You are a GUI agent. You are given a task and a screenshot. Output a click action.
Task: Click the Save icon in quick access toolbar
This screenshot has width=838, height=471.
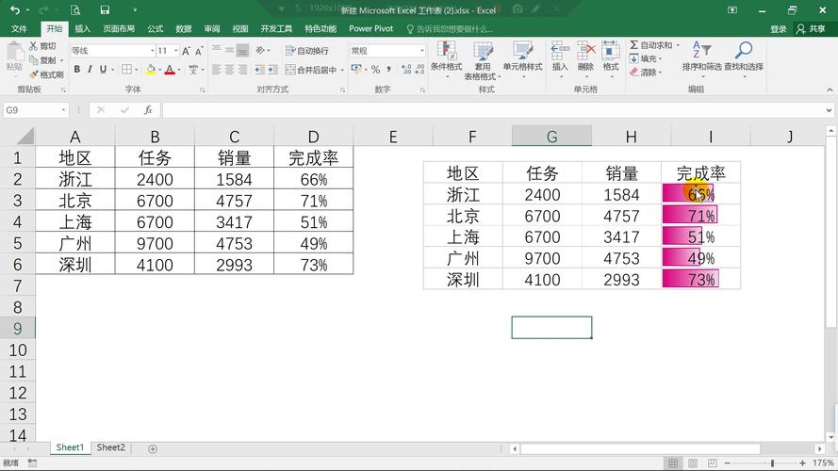tap(105, 9)
